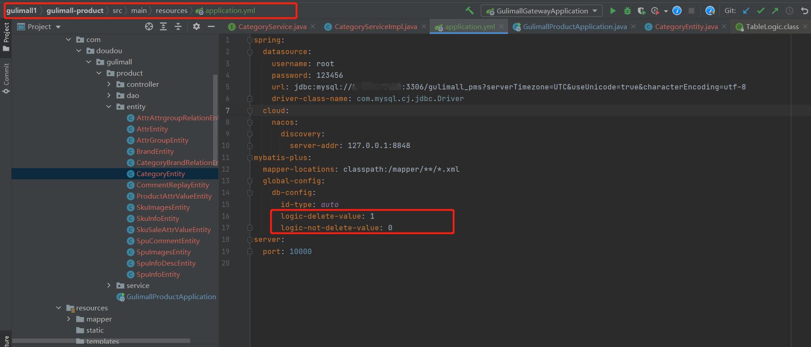The height and width of the screenshot is (347, 811).
Task: Start debugging with the green bug icon
Action: pyautogui.click(x=627, y=11)
